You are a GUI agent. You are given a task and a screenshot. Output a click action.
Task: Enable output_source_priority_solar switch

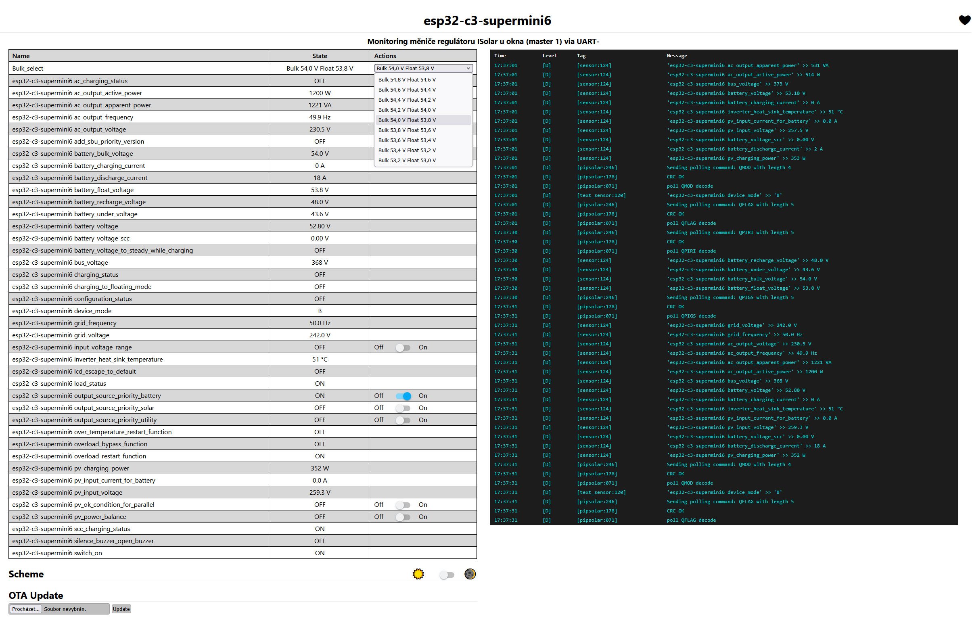403,408
